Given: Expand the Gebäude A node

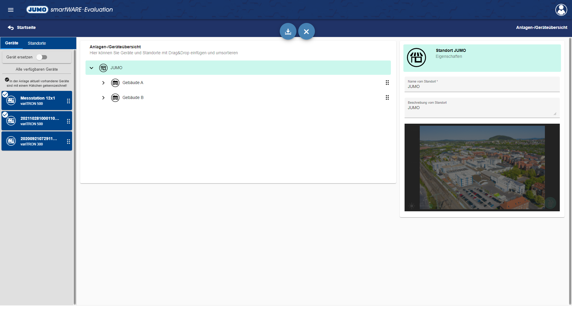Looking at the screenshot, I should pos(103,83).
